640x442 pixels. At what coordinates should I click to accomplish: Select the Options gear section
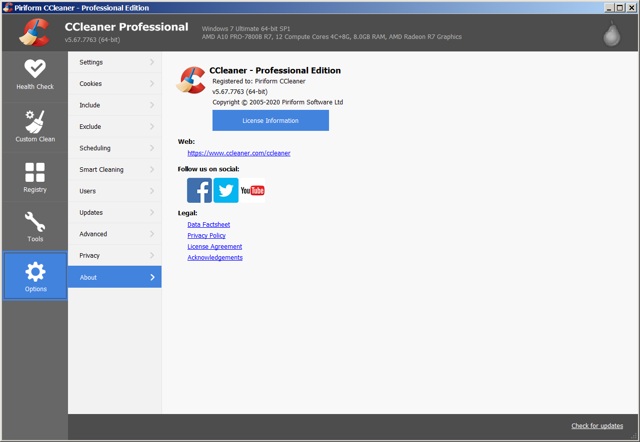(x=35, y=276)
